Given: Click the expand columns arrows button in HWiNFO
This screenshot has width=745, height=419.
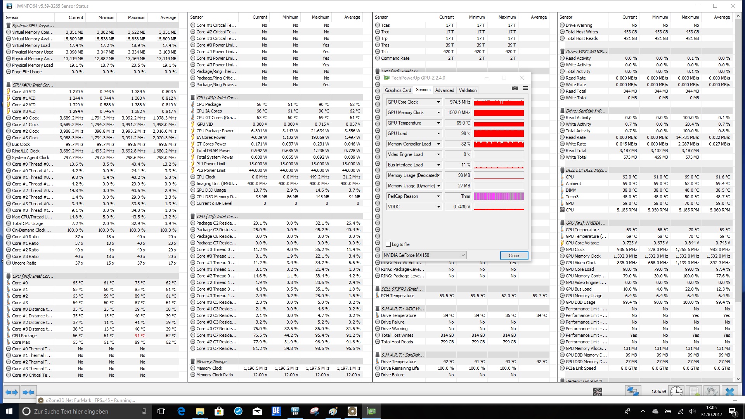Looking at the screenshot, I should point(12,392).
